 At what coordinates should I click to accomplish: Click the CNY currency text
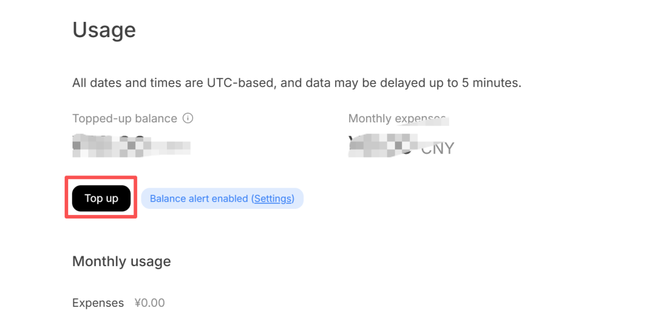(437, 149)
